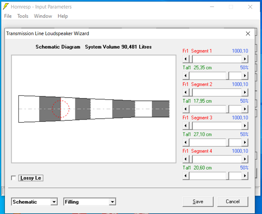Click Tal1 25,35 cm slider thumb

(x=228, y=76)
